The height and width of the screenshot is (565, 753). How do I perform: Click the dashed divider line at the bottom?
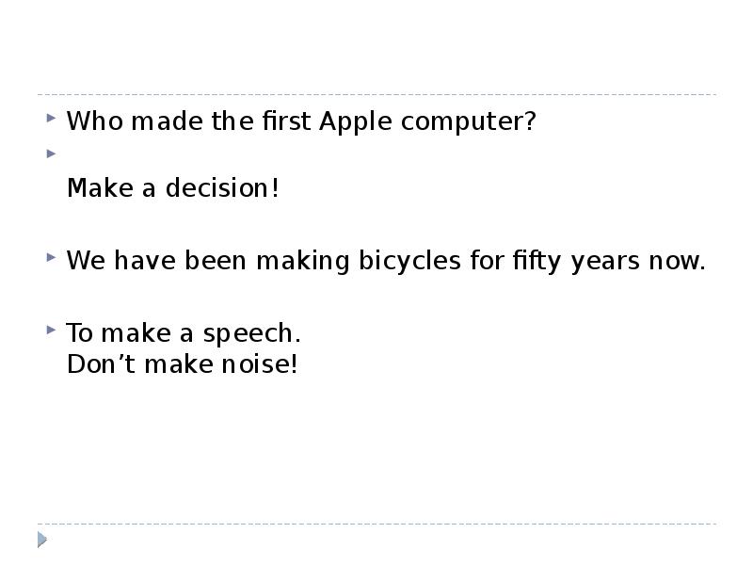coord(376,524)
